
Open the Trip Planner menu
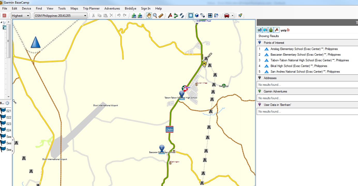click(x=91, y=9)
